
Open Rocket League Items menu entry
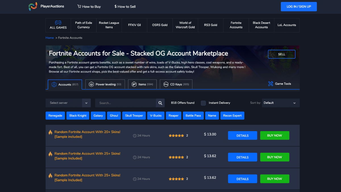point(109,25)
